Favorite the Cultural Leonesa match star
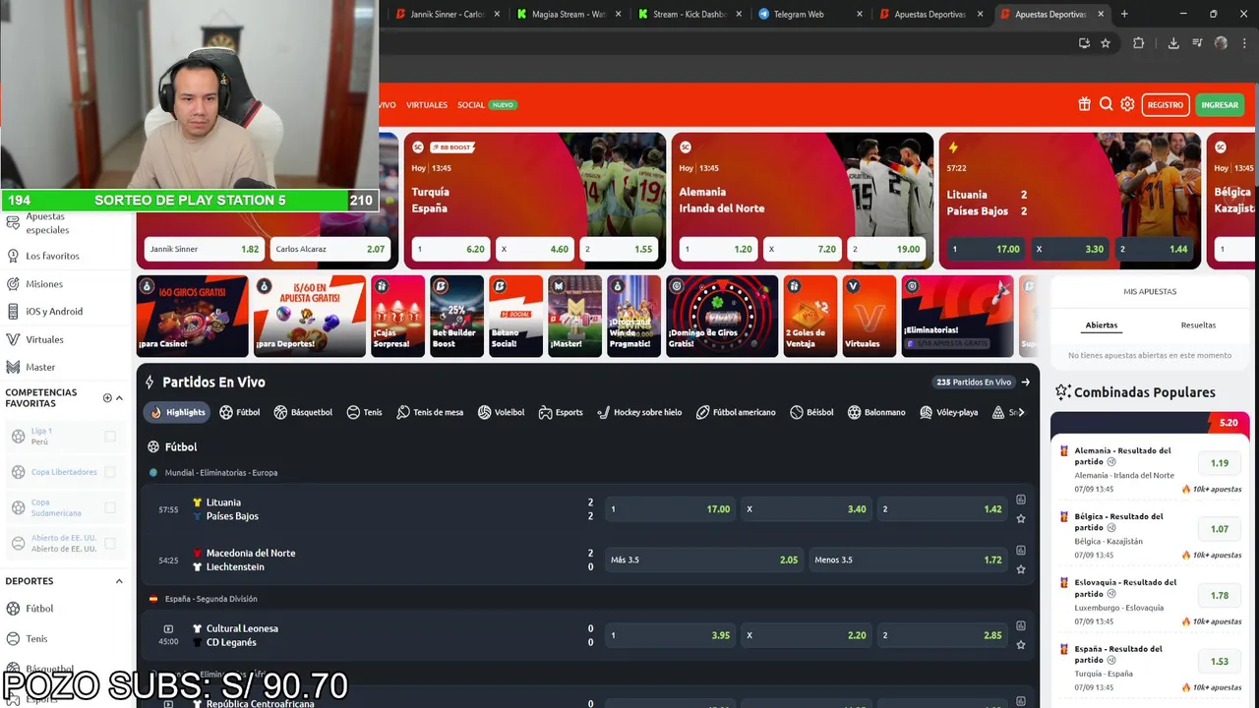This screenshot has height=708, width=1259. 1021,645
